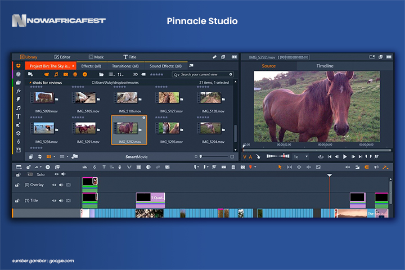This screenshot has height=270, width=405.
Task: Open the search options dropdown magnifier
Action: click(x=176, y=75)
